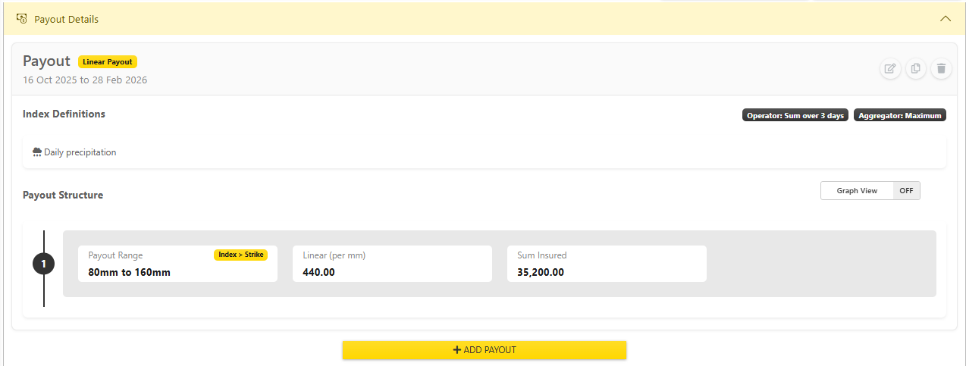966x366 pixels.
Task: Click the Daily precipitation index row
Action: coord(485,152)
